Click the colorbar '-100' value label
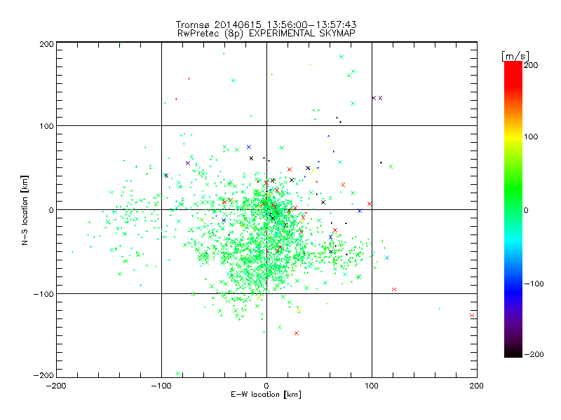Viewport: 561px width, 420px height. pyautogui.click(x=534, y=283)
